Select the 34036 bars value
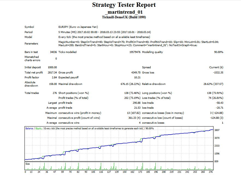This screenshot has height=175, width=241. point(53,52)
